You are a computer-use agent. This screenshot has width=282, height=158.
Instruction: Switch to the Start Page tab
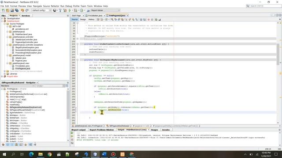point(77,16)
